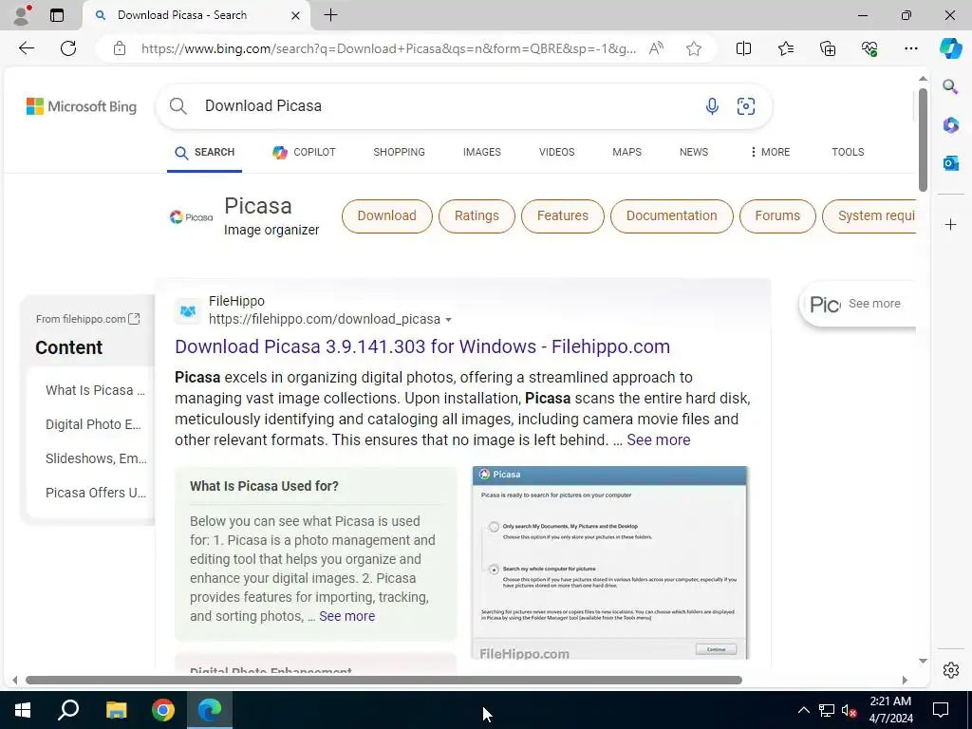The image size is (972, 729).
Task: Add a new app to sidebar
Action: point(950,224)
